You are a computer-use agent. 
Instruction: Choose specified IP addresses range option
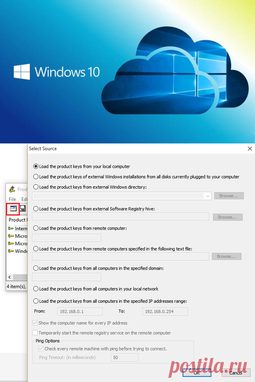36,301
